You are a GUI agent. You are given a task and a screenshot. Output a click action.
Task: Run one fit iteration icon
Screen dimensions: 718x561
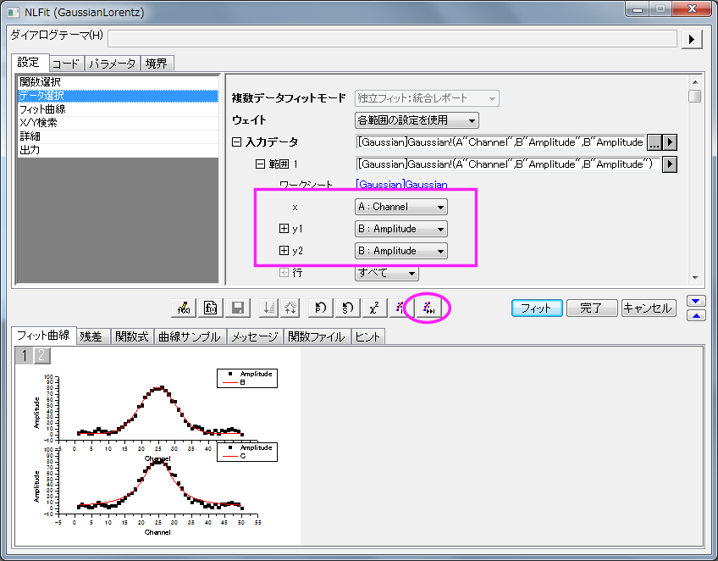coord(400,308)
